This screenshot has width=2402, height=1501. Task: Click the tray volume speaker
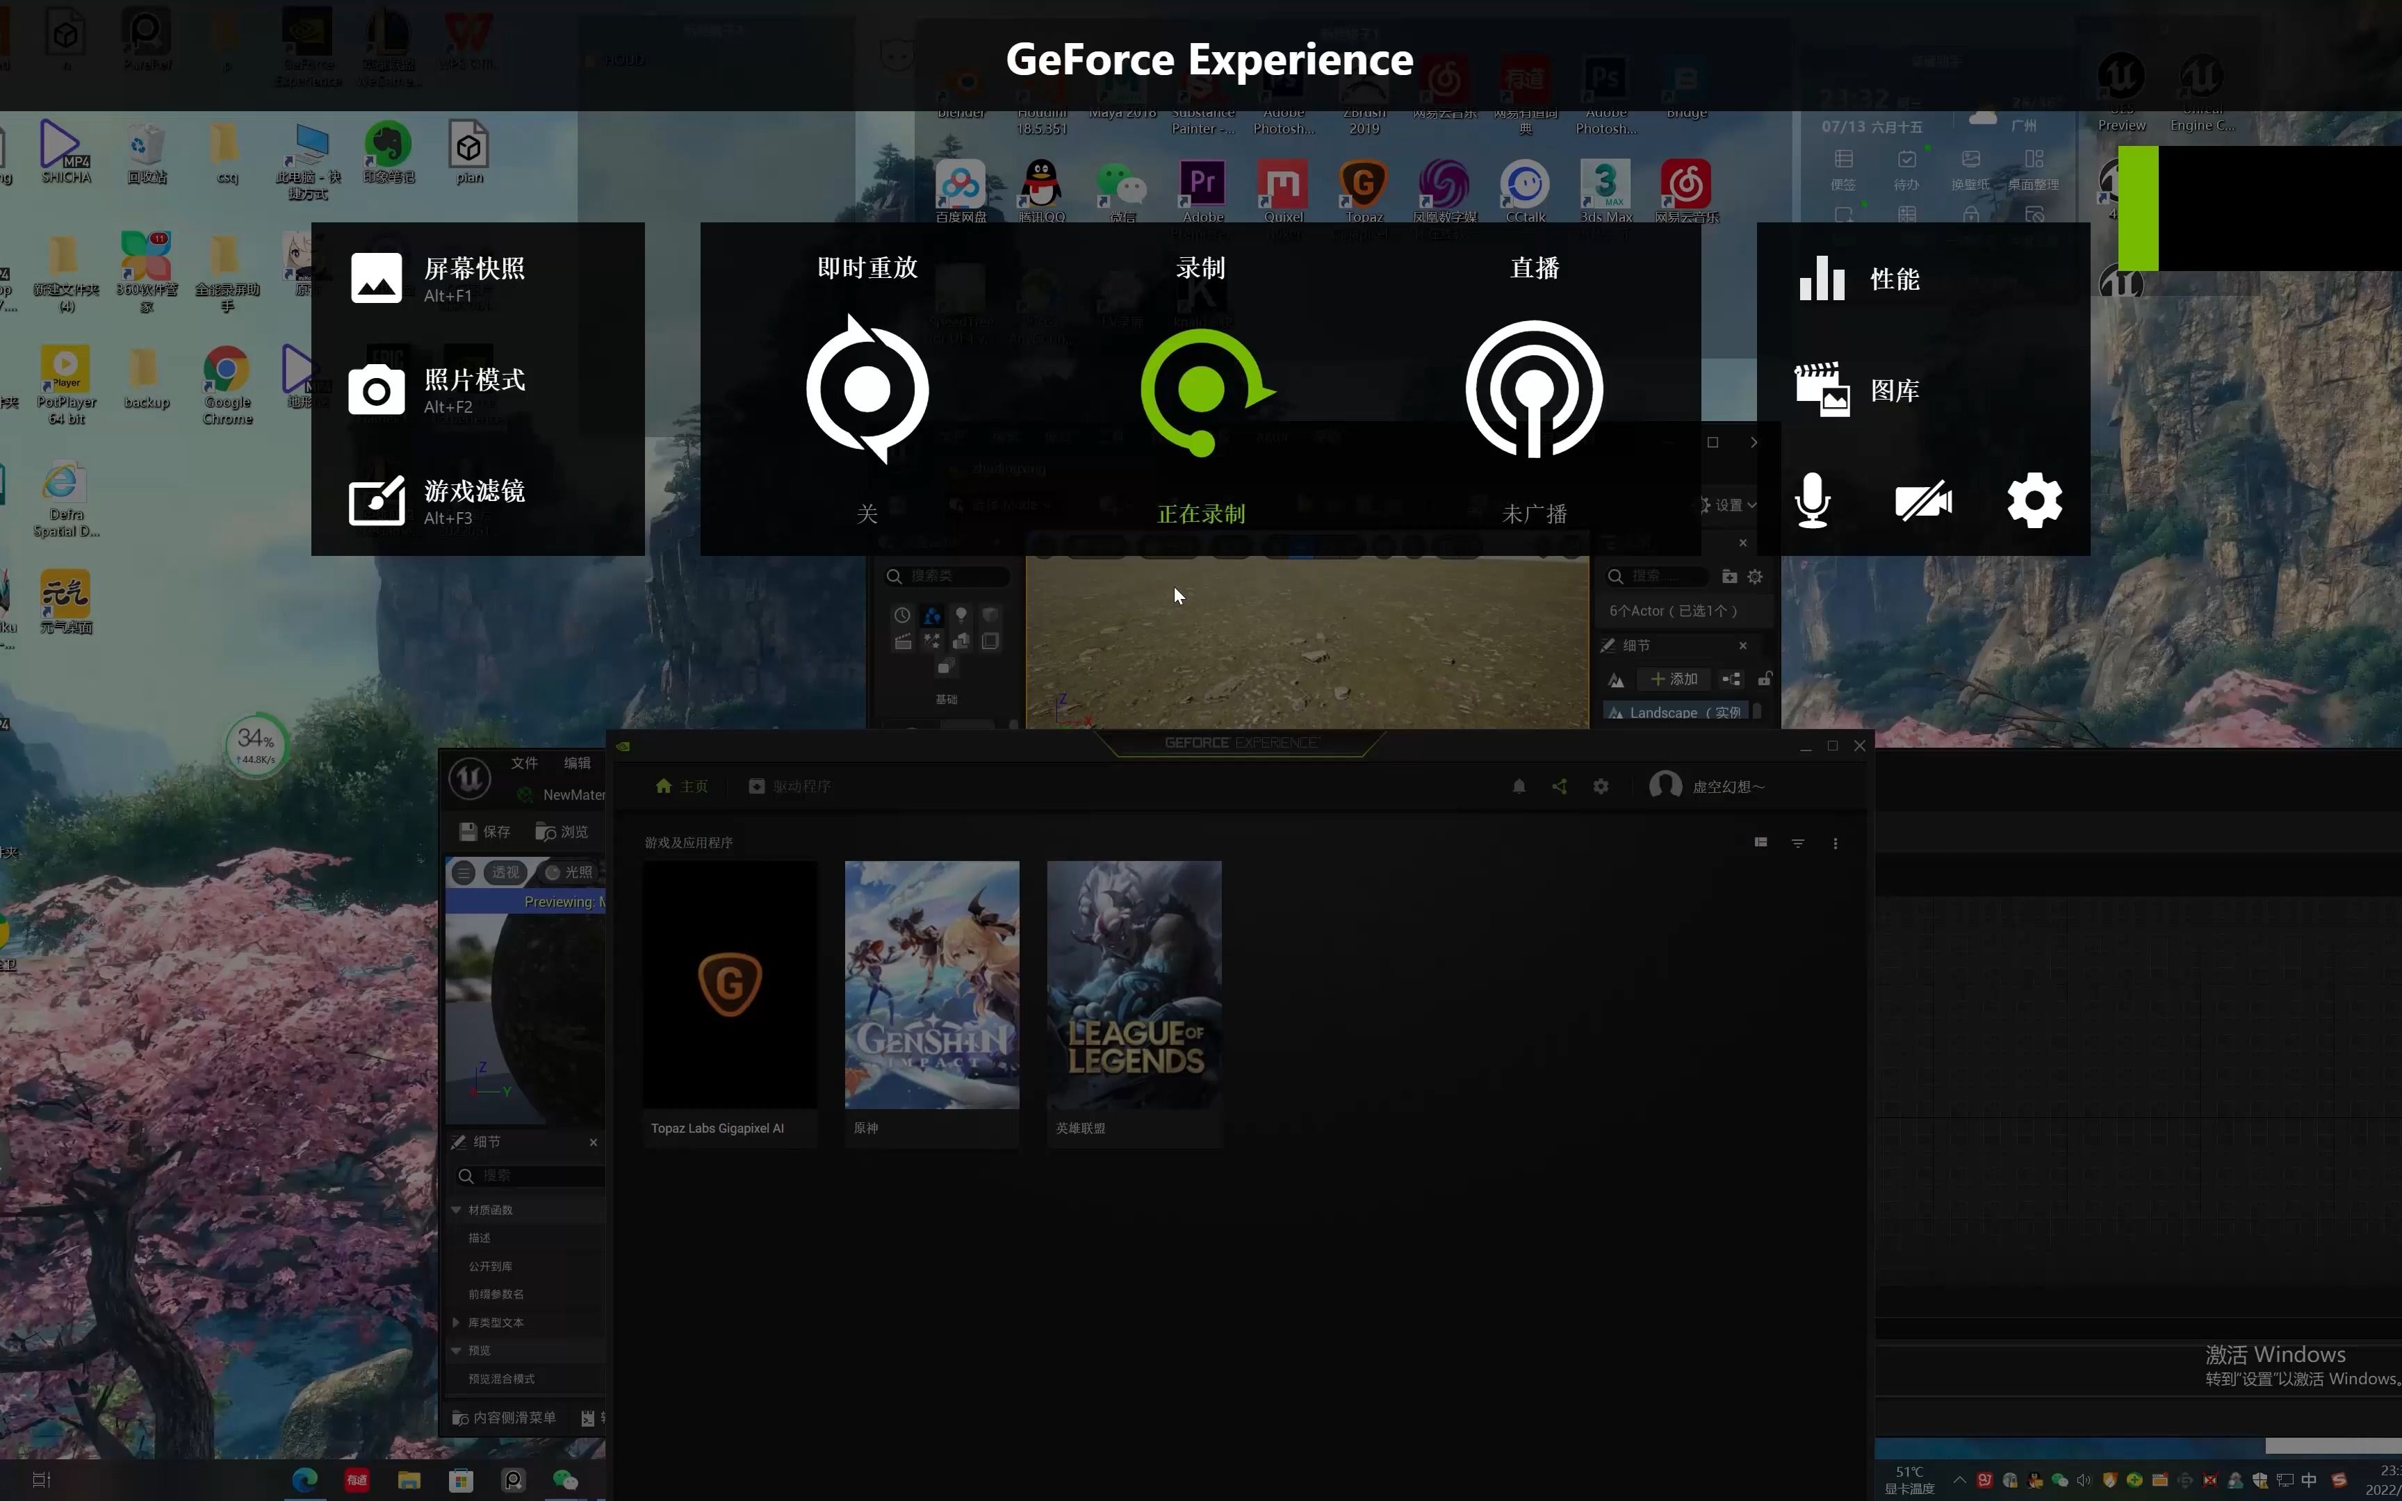pyautogui.click(x=2084, y=1480)
